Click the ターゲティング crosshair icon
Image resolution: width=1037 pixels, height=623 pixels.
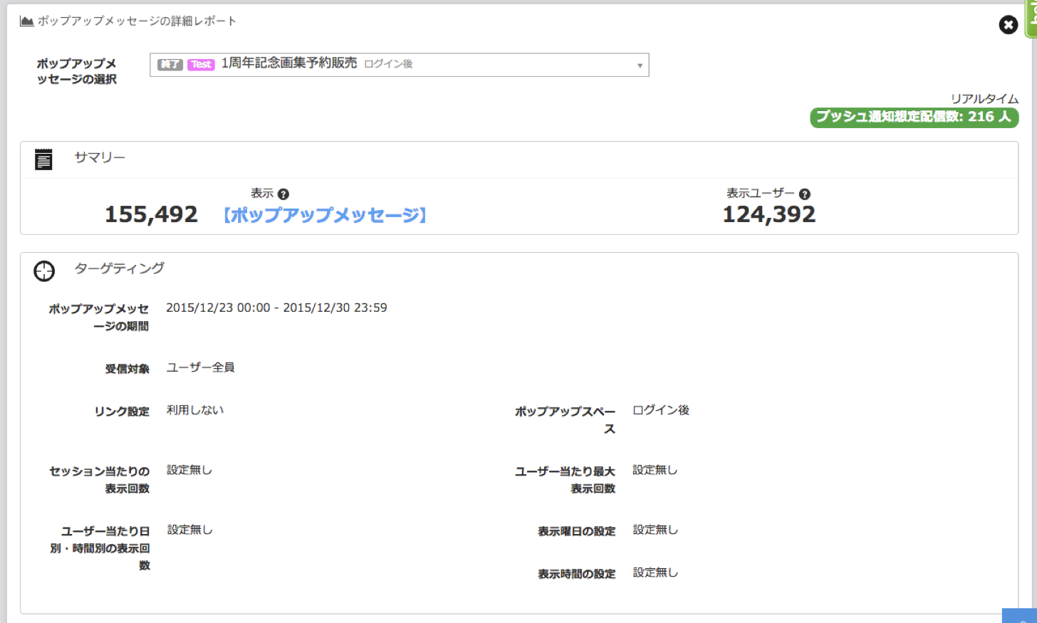pyautogui.click(x=44, y=271)
